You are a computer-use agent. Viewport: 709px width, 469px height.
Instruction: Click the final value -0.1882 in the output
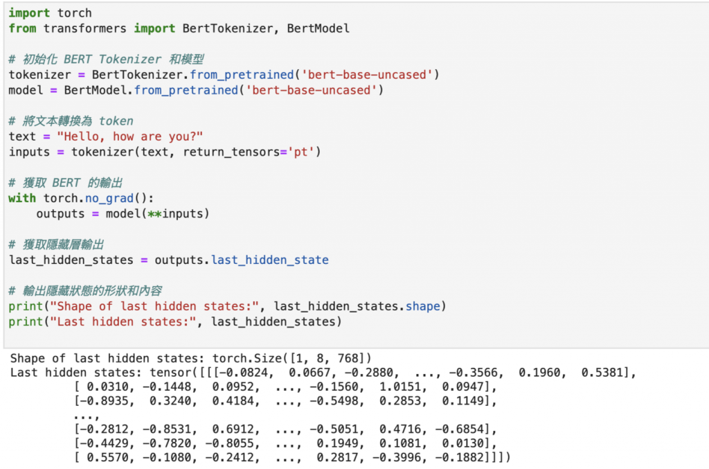[458, 457]
